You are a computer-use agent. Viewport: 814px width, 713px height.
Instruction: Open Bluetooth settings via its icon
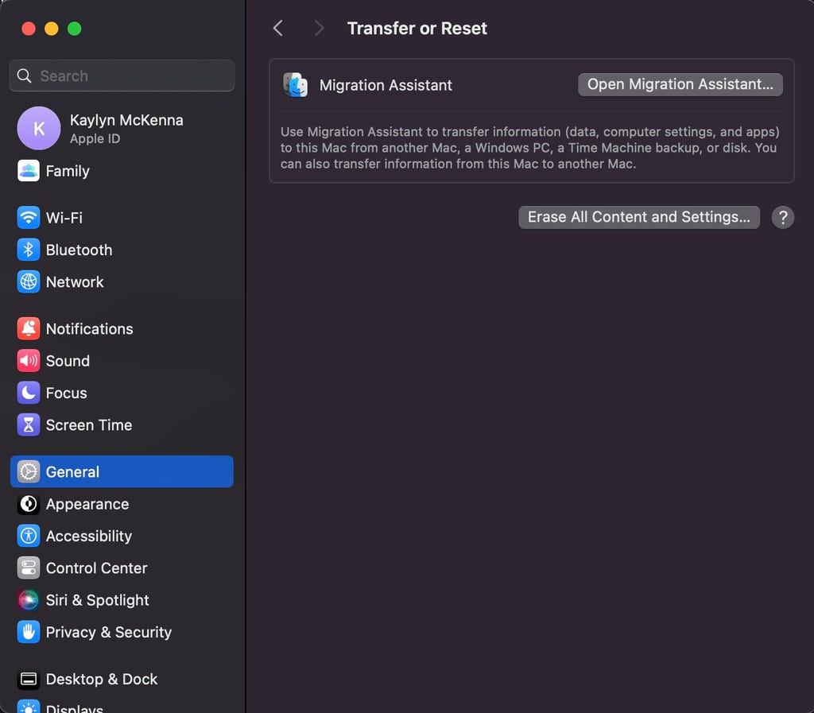click(x=29, y=250)
